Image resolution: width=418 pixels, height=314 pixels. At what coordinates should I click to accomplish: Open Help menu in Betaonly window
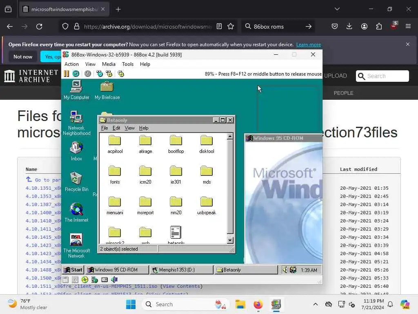point(144,128)
